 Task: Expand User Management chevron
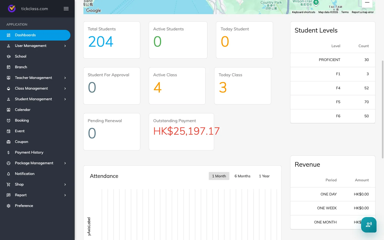click(x=65, y=46)
